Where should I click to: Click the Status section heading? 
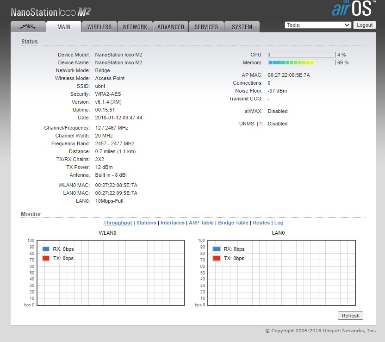[30, 42]
